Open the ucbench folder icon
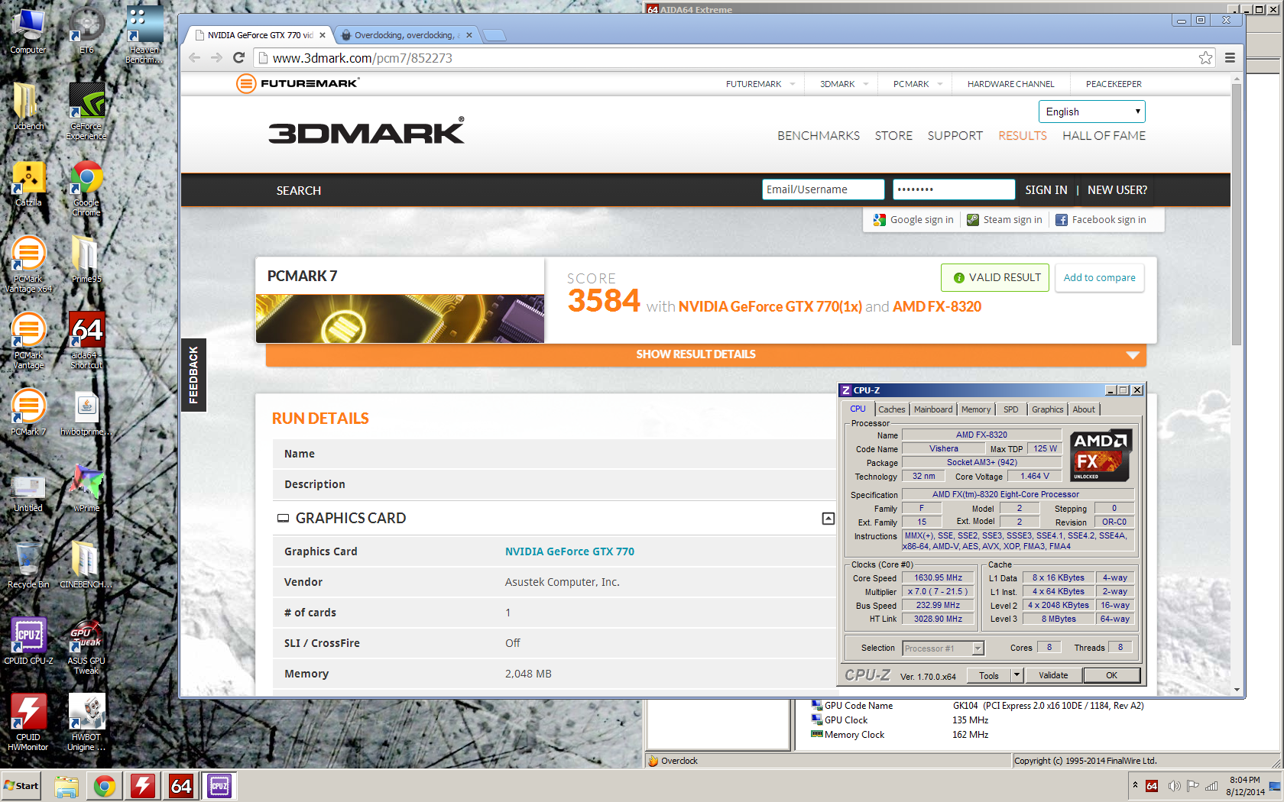1284x802 pixels. coord(28,107)
